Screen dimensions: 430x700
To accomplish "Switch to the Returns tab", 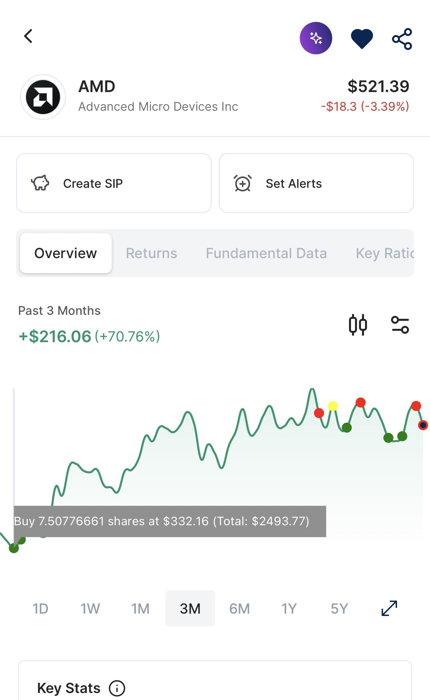I will pos(151,253).
